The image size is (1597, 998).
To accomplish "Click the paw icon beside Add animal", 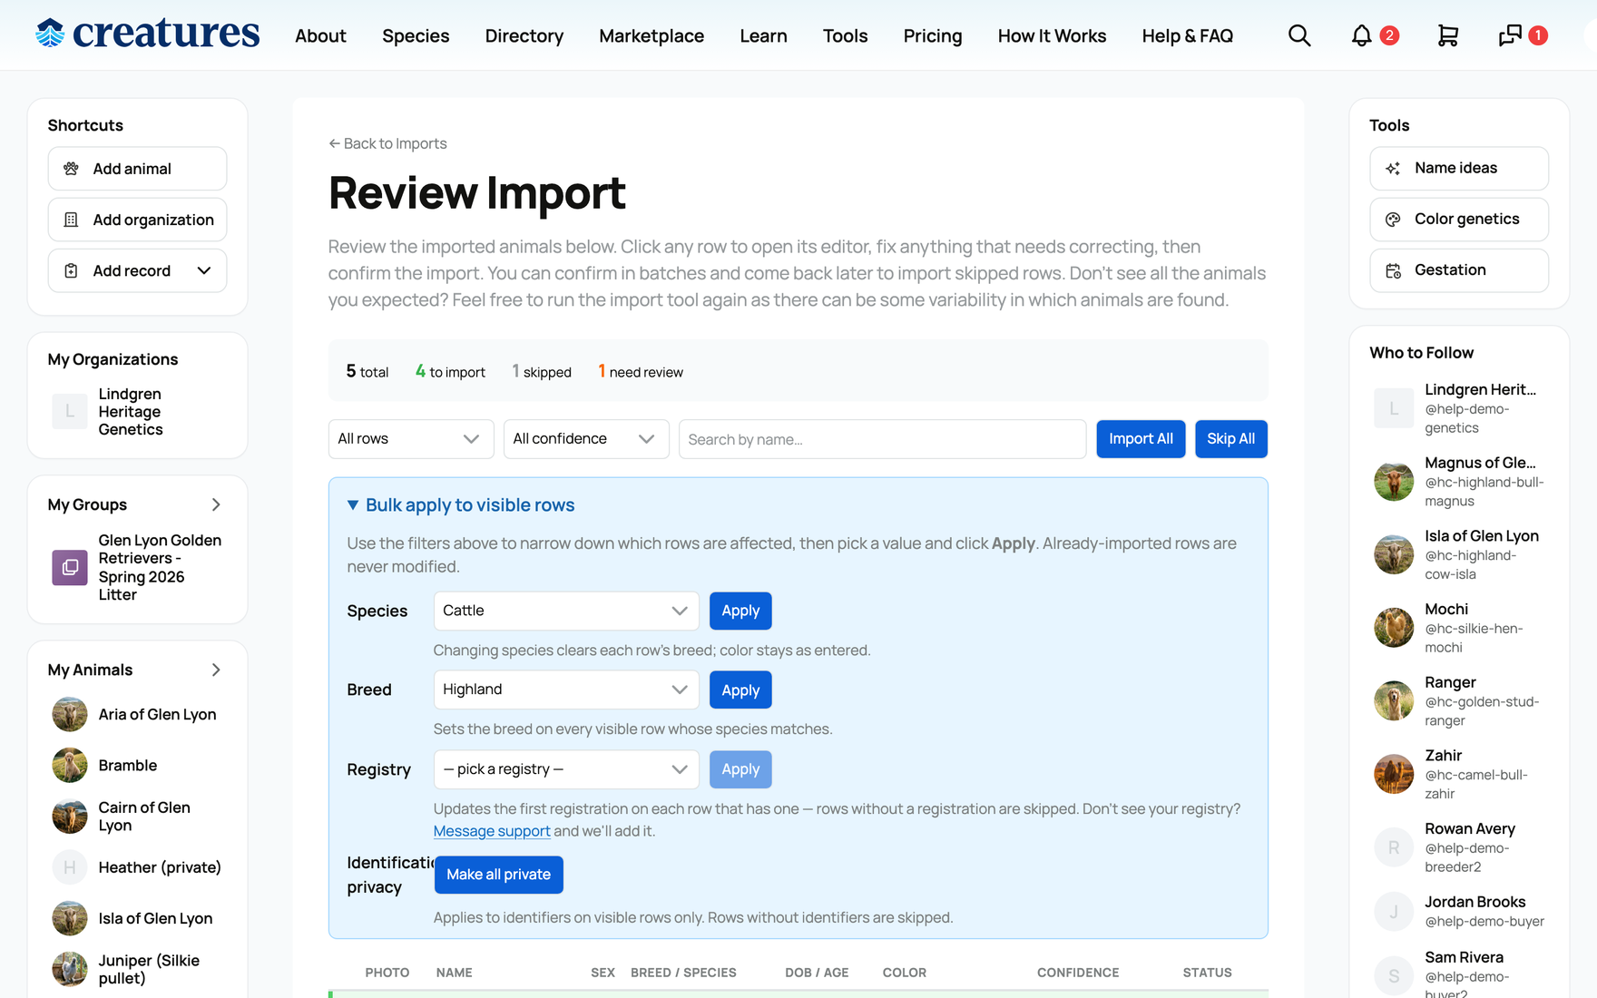I will tap(71, 169).
